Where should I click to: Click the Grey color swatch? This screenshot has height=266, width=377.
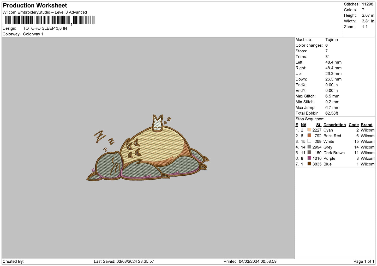coord(309,147)
